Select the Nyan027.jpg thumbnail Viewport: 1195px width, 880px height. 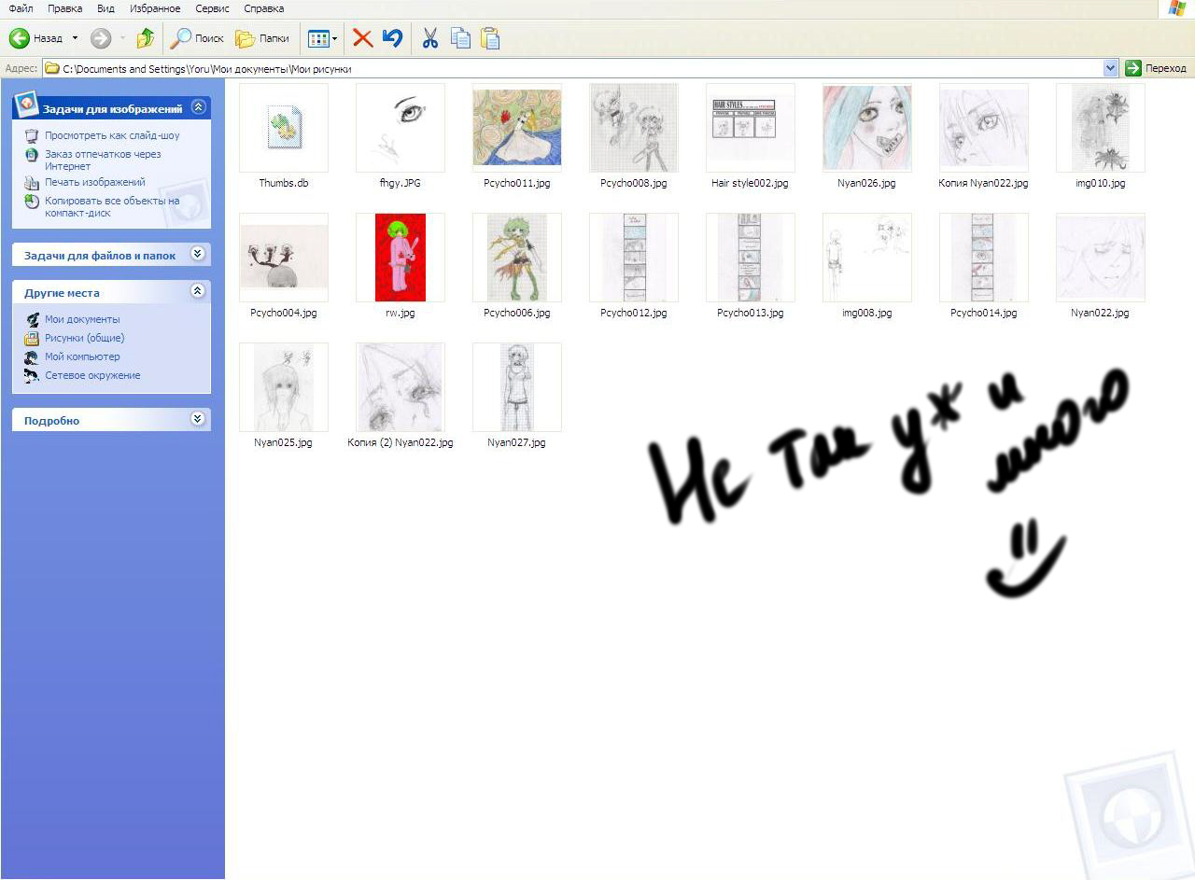coord(517,387)
